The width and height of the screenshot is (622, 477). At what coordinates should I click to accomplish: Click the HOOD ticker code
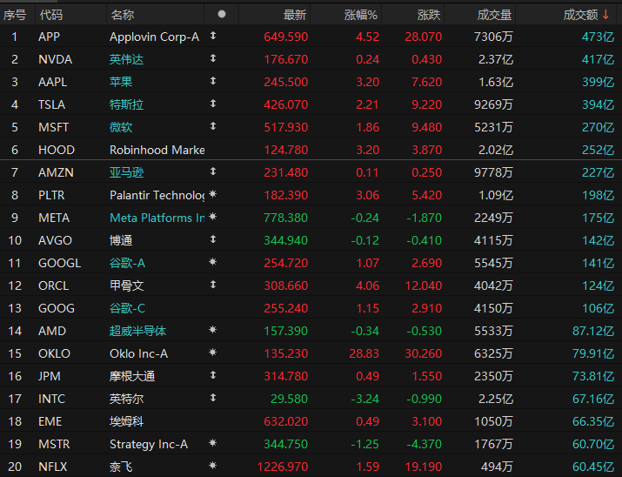(57, 150)
